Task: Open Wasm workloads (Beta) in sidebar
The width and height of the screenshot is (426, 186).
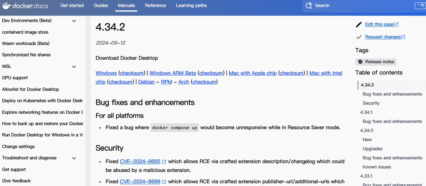Action: (x=26, y=44)
